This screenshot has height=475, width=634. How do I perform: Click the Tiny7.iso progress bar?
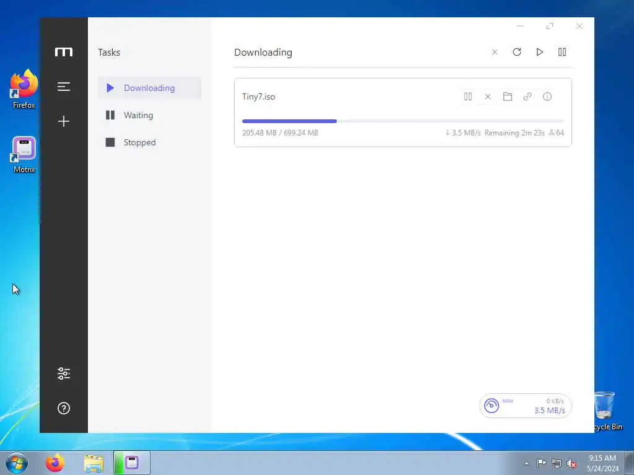tap(402, 121)
